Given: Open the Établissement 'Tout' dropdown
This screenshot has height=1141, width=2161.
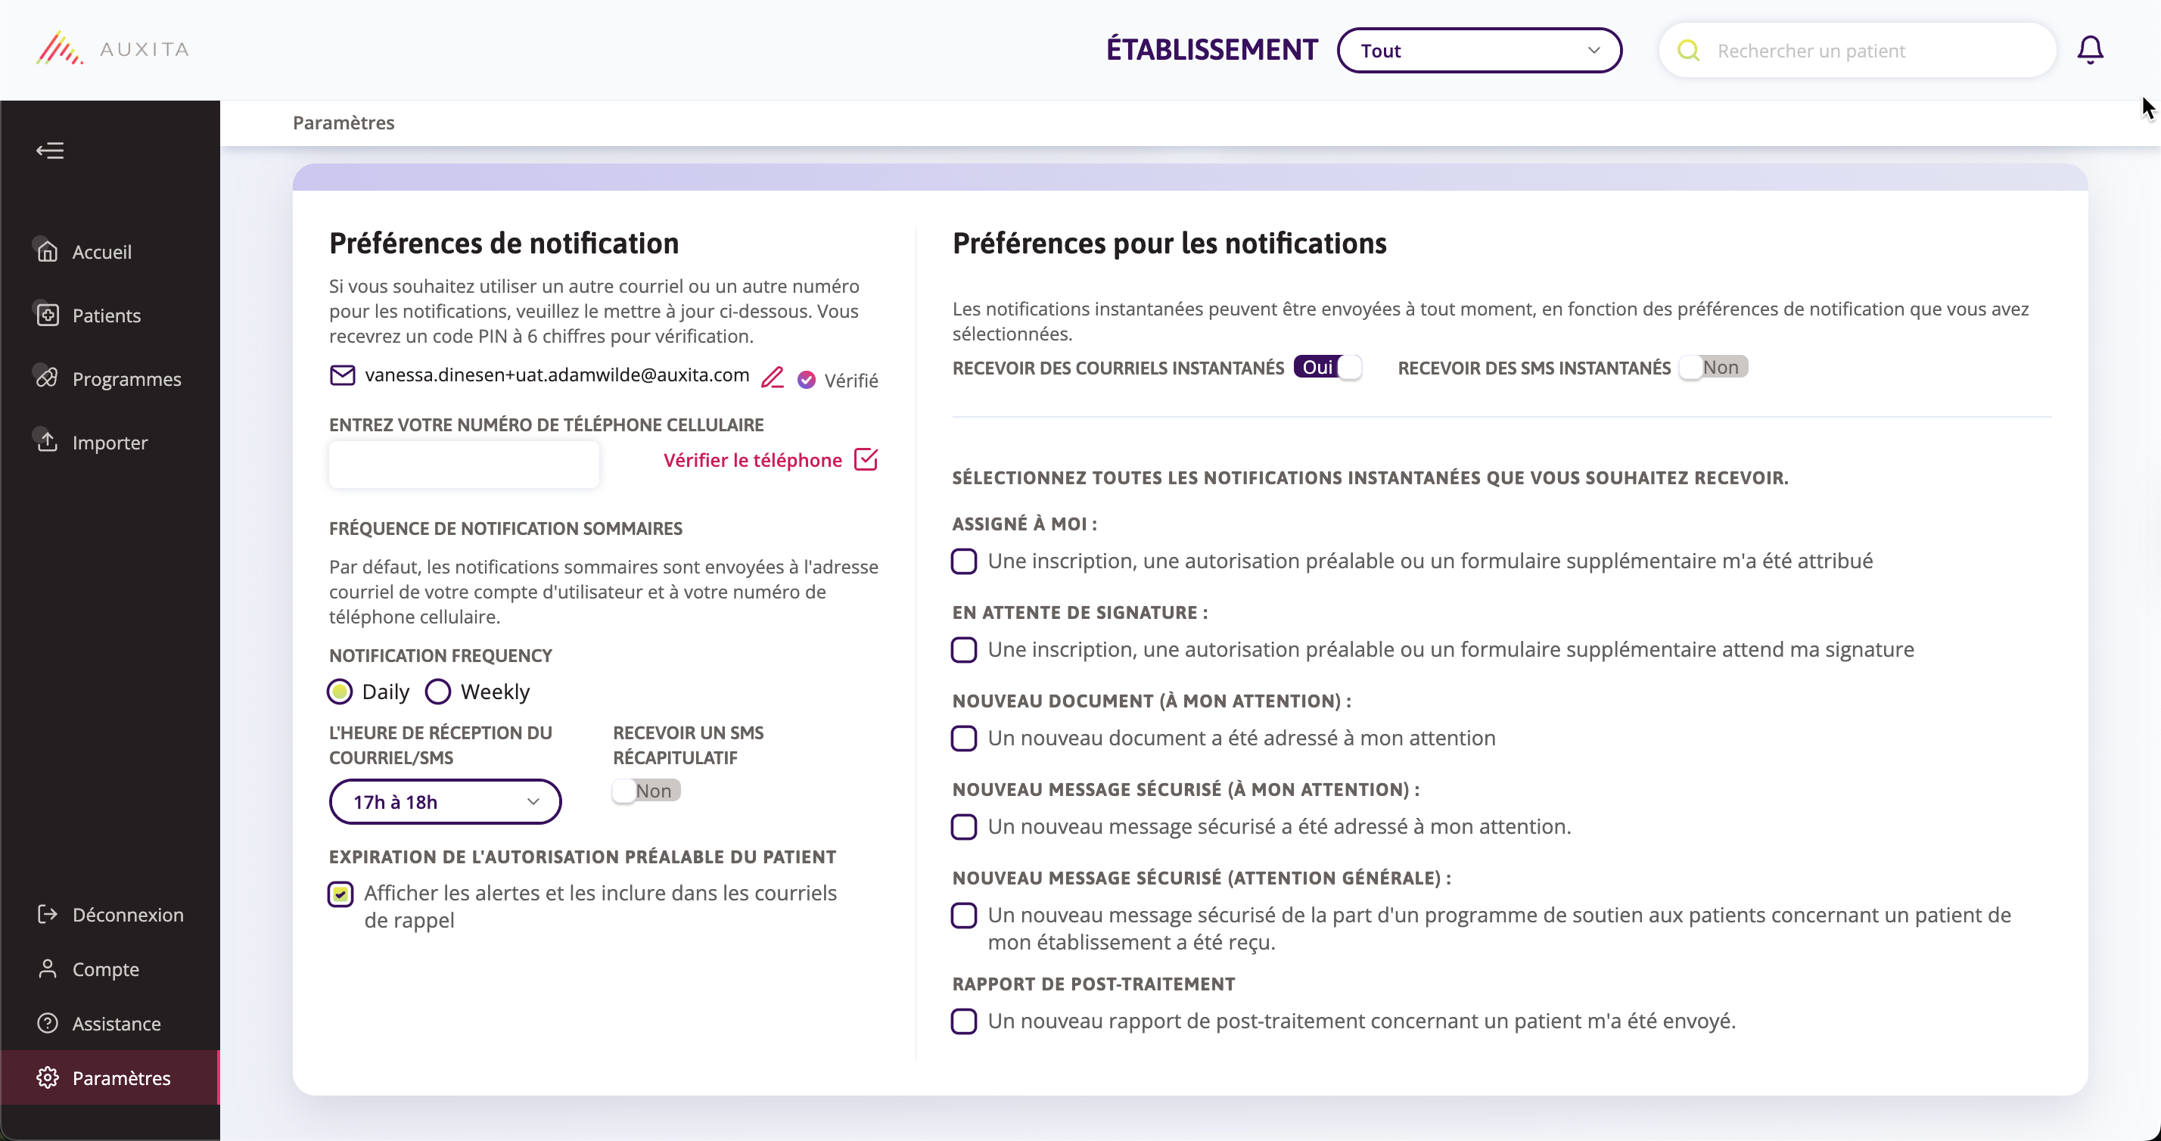Looking at the screenshot, I should tap(1479, 51).
